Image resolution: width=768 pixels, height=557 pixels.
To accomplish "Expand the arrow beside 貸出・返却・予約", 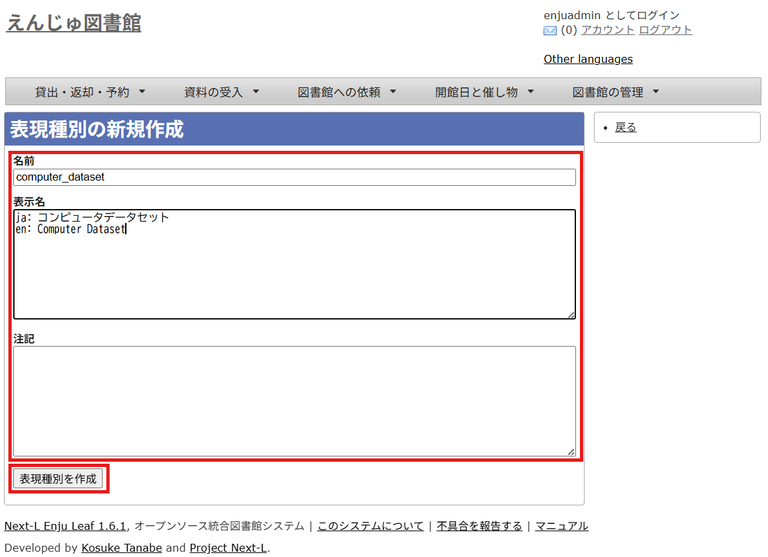I will click(142, 91).
